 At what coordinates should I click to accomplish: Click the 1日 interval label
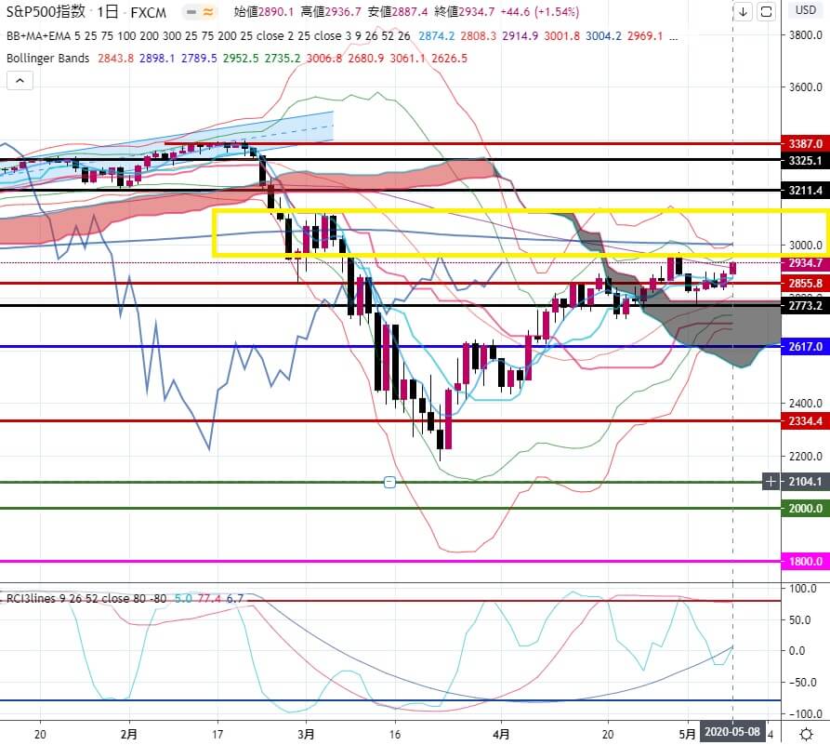coord(108,12)
